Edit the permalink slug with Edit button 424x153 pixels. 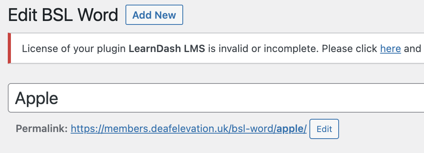point(324,129)
